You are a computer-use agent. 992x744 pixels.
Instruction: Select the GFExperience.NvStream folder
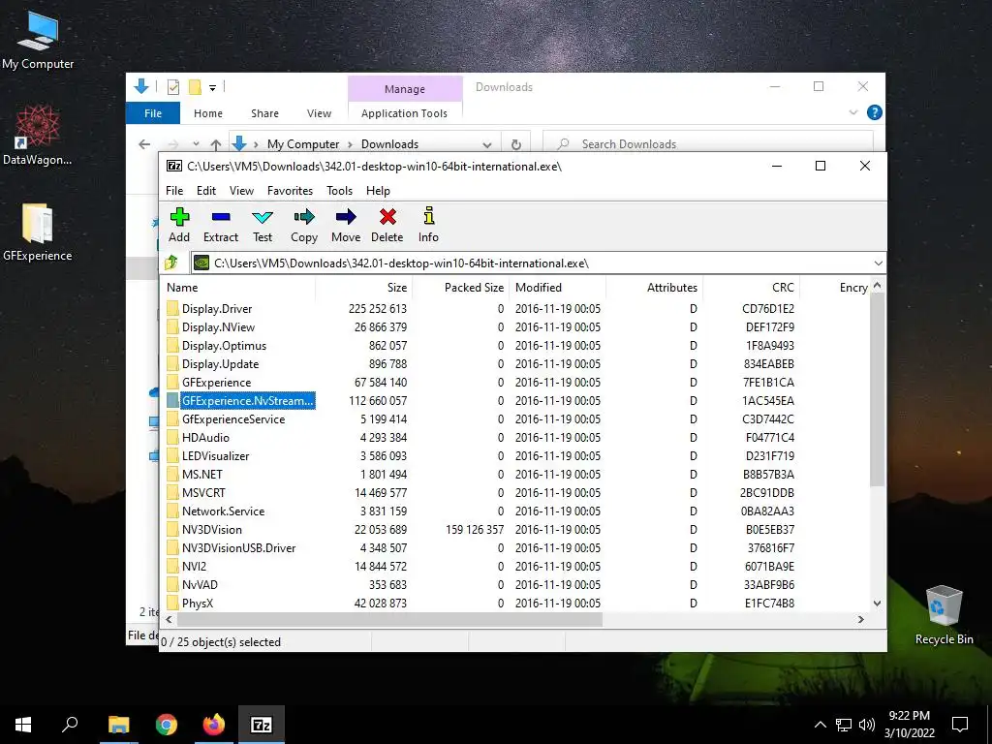click(247, 400)
